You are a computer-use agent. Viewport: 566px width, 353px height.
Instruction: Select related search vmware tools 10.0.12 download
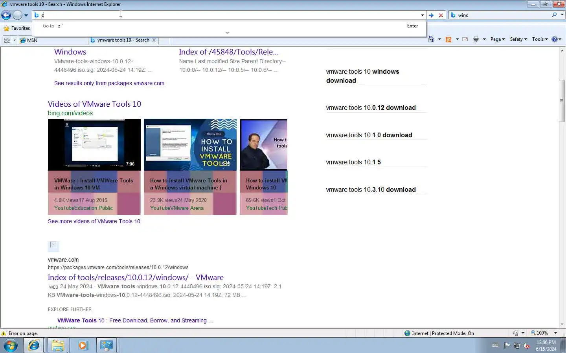click(371, 107)
